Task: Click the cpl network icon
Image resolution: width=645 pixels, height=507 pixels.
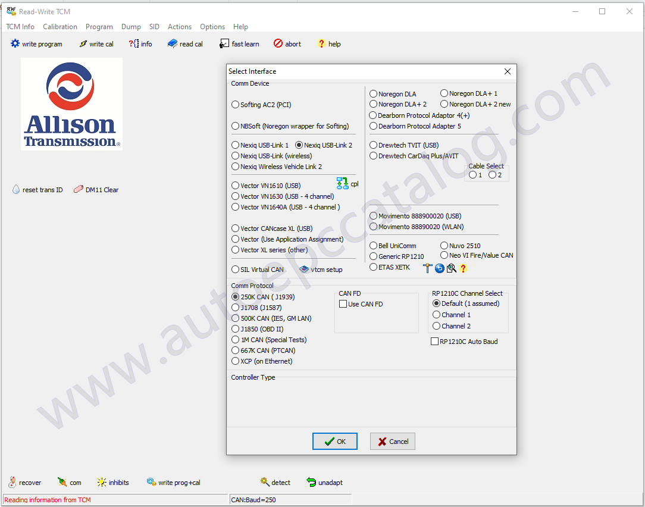Action: pos(342,183)
